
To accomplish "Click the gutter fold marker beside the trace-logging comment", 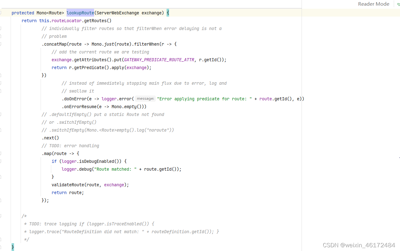I will point(1,224).
